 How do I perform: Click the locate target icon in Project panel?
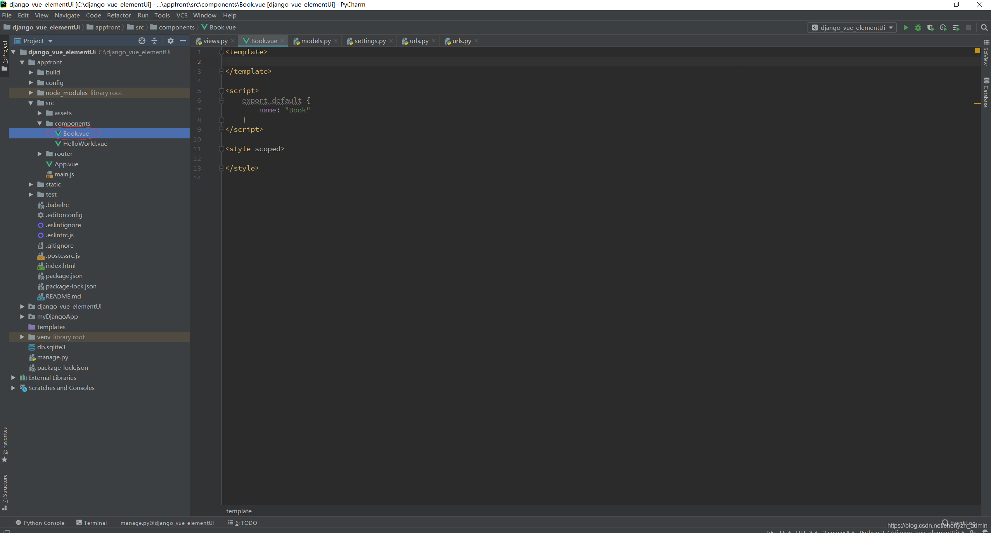coord(142,41)
